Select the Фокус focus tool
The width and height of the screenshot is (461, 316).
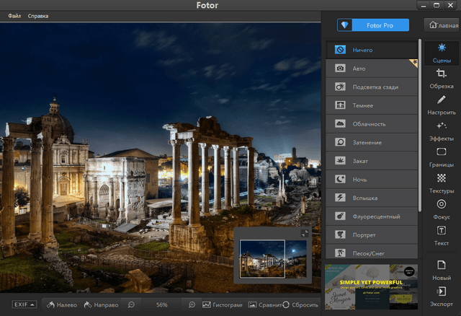pyautogui.click(x=442, y=209)
